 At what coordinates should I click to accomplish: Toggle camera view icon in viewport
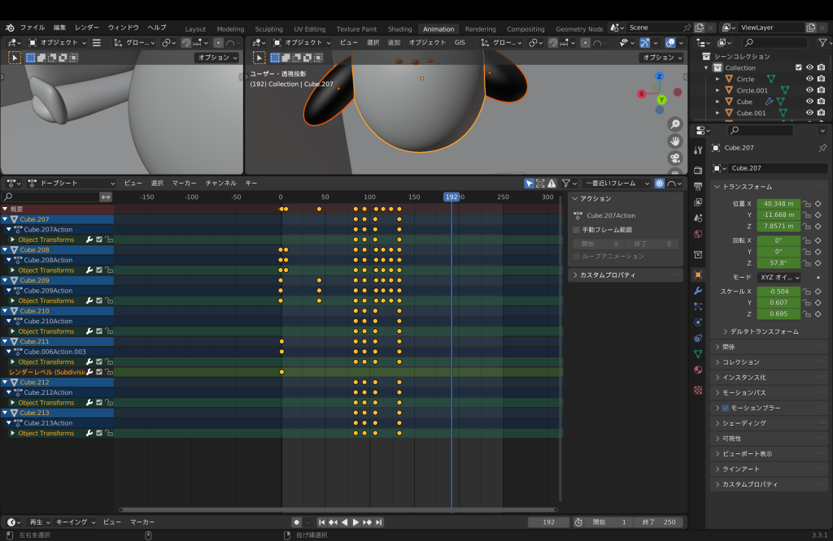point(674,158)
